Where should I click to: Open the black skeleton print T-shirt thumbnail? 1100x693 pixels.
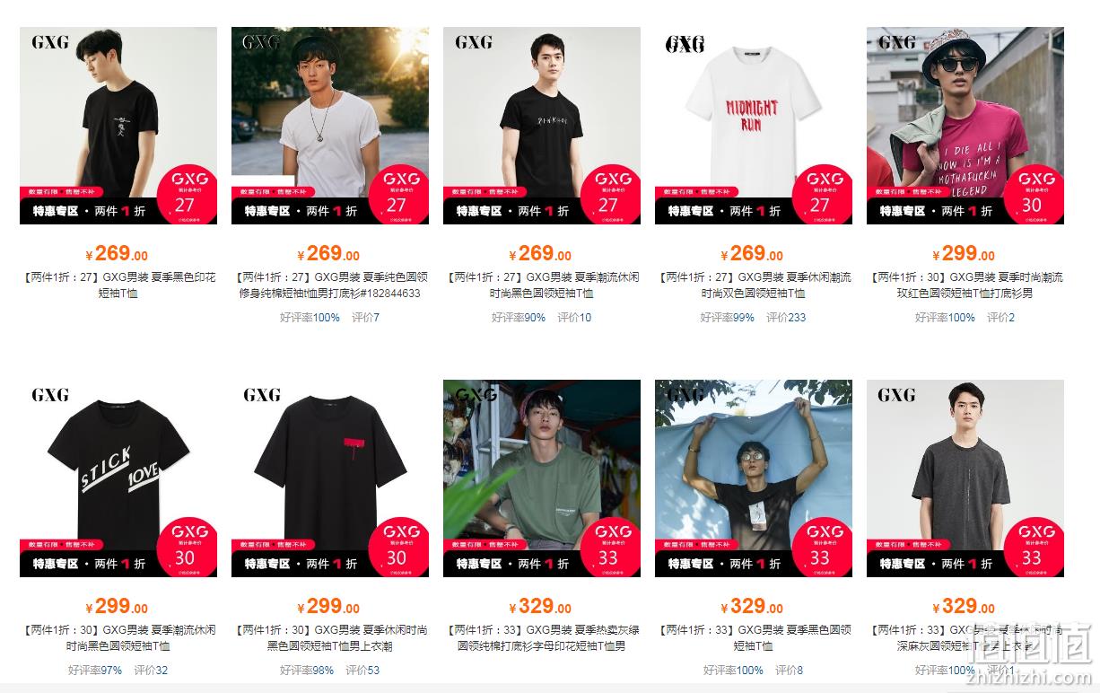pos(118,126)
